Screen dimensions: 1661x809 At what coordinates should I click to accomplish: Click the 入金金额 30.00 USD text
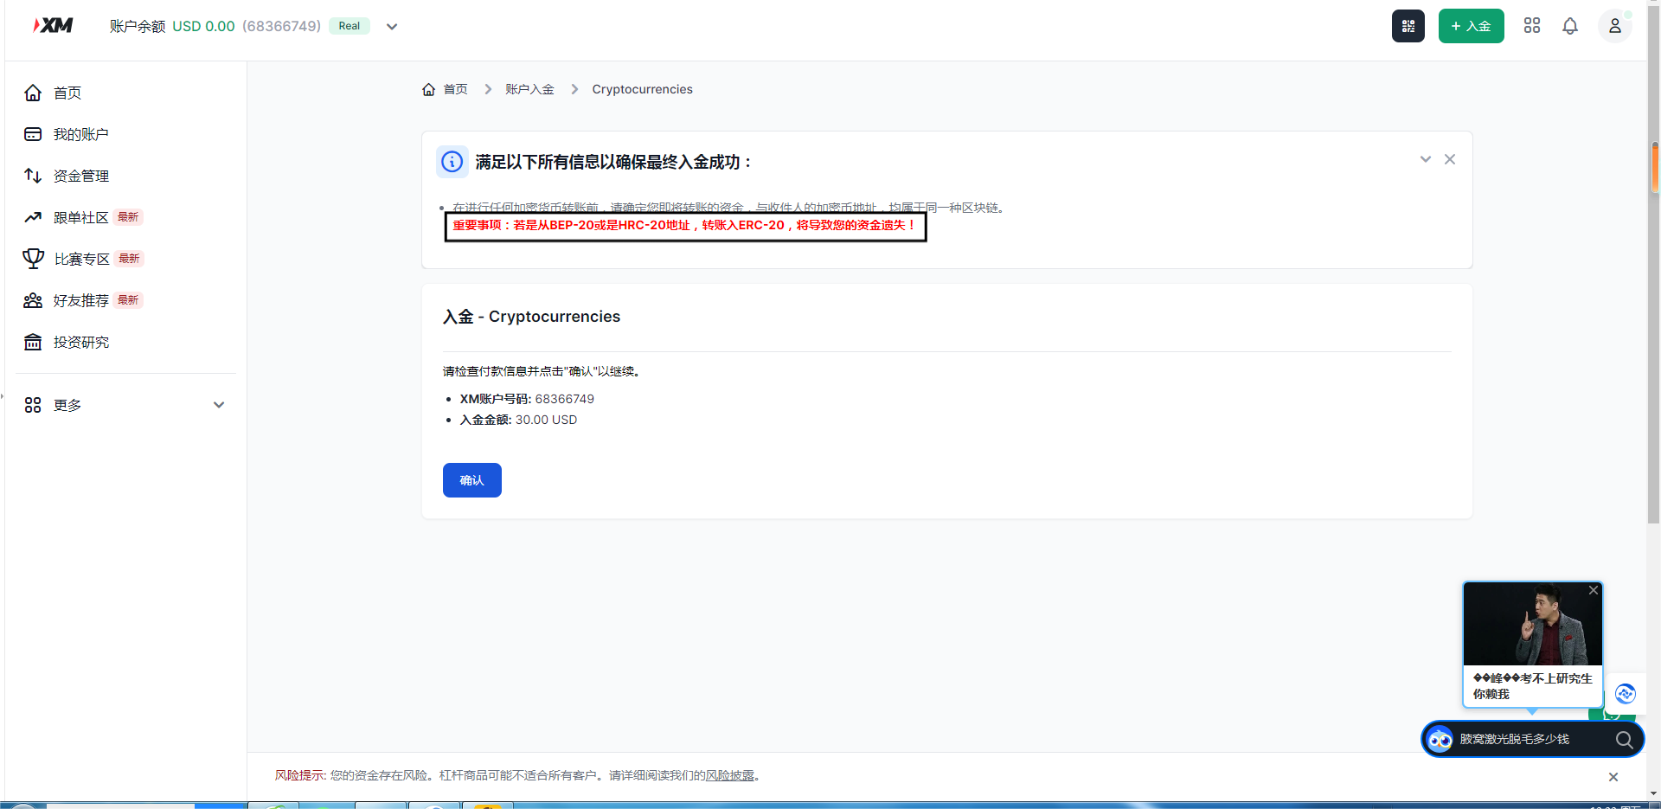518,420
